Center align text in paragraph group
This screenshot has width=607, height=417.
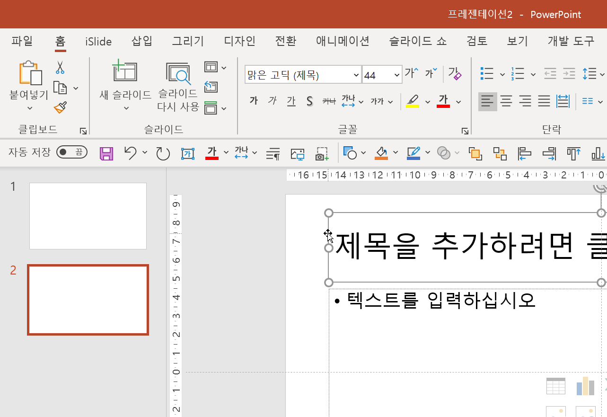pos(506,101)
